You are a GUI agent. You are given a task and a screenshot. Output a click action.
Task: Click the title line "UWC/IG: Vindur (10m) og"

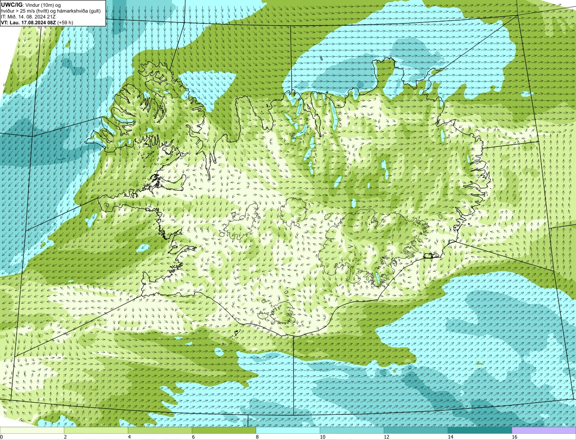[x=31, y=5]
